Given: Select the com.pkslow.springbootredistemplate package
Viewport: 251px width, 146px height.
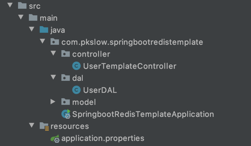Looking at the screenshot, I should point(132,42).
